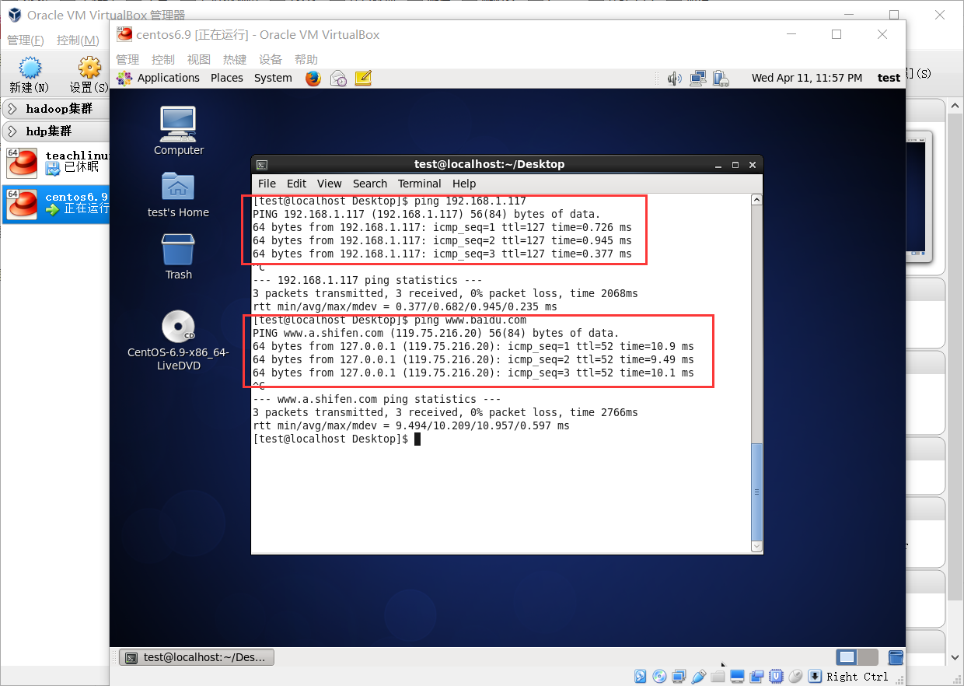Screen dimensions: 964x686
Task: Click the volume speaker icon in GNOME panel
Action: 674,78
